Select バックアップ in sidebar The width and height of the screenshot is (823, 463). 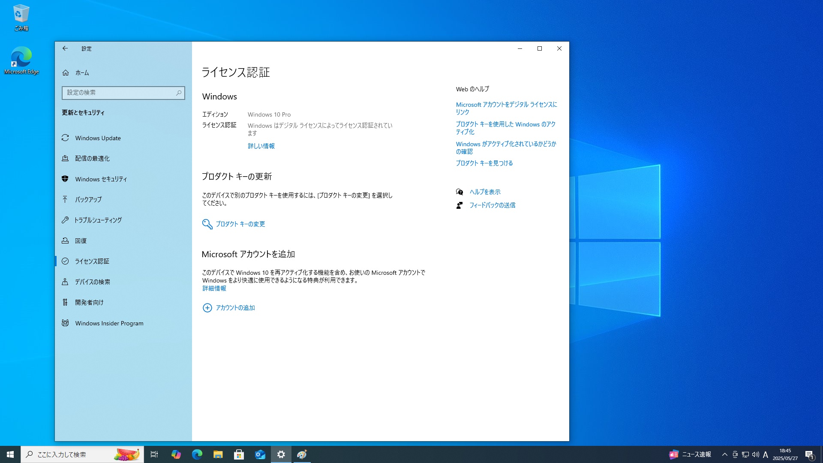[x=123, y=200]
